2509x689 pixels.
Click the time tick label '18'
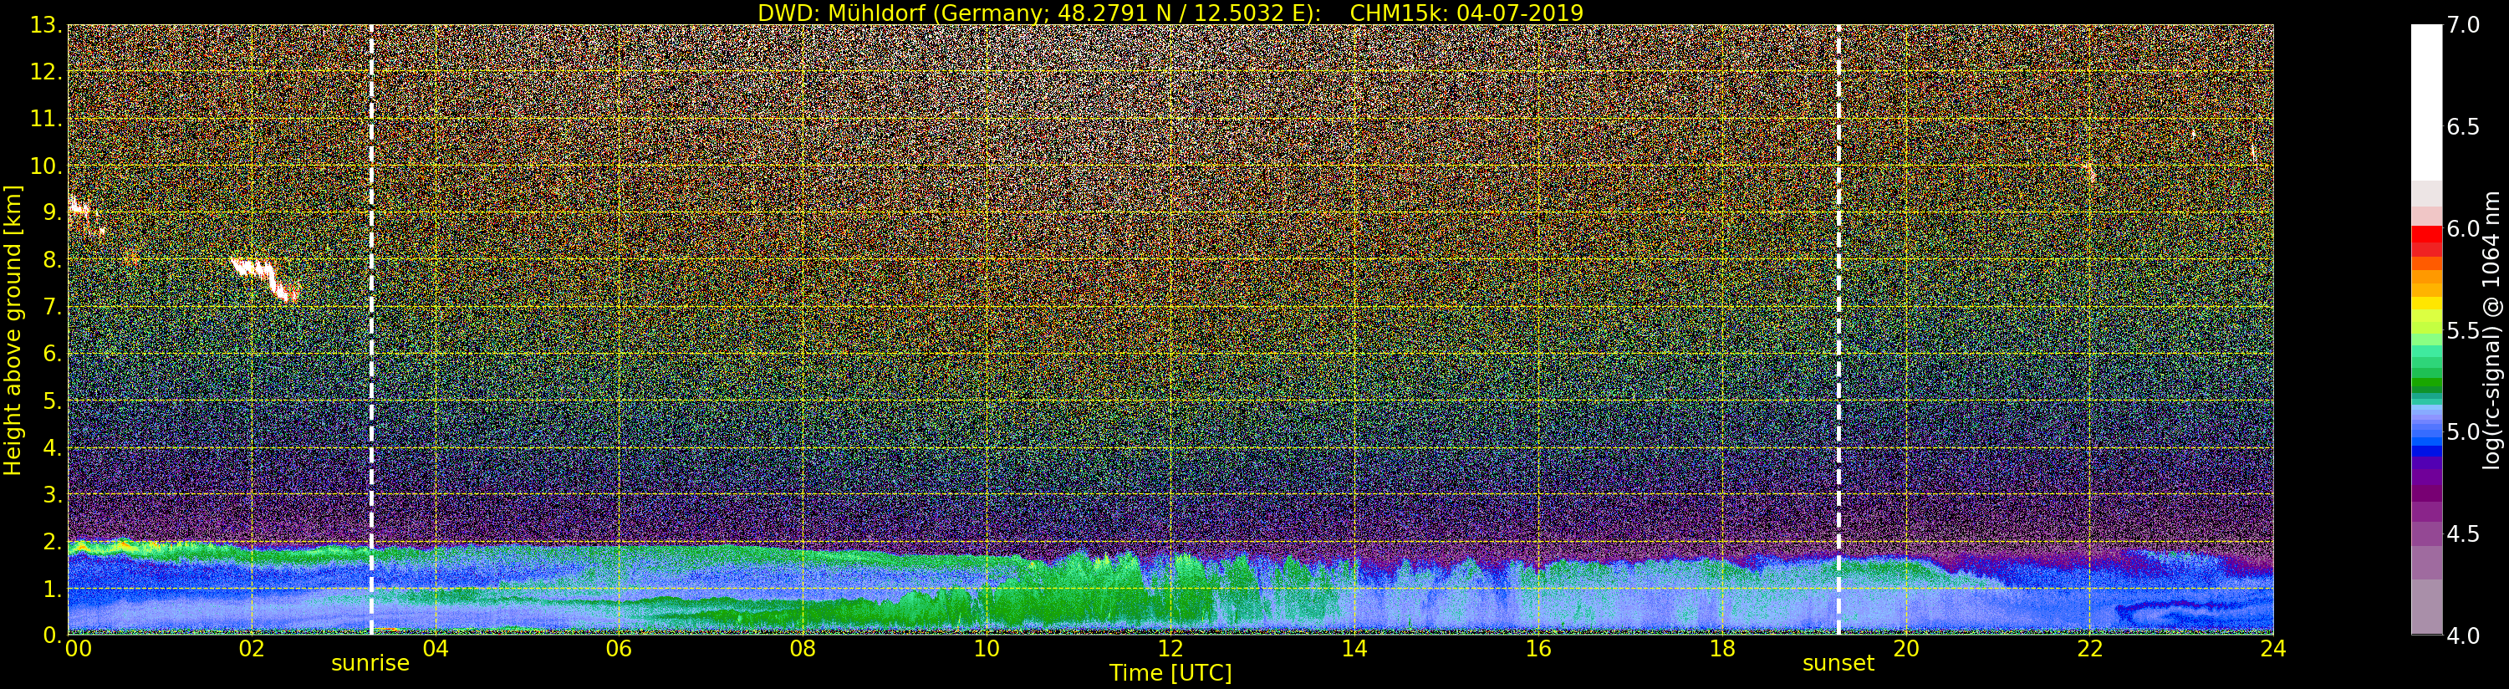point(1722,649)
